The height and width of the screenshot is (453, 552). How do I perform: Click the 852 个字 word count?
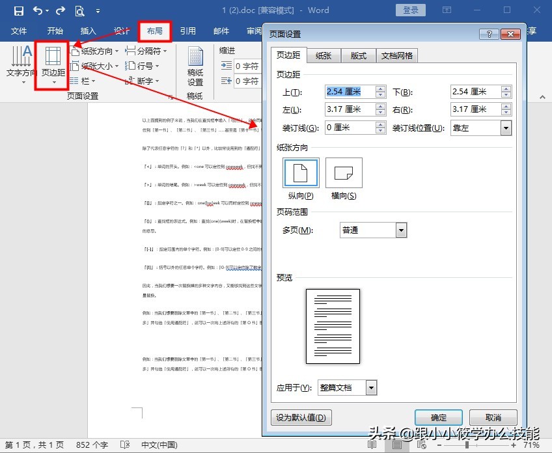tap(92, 445)
